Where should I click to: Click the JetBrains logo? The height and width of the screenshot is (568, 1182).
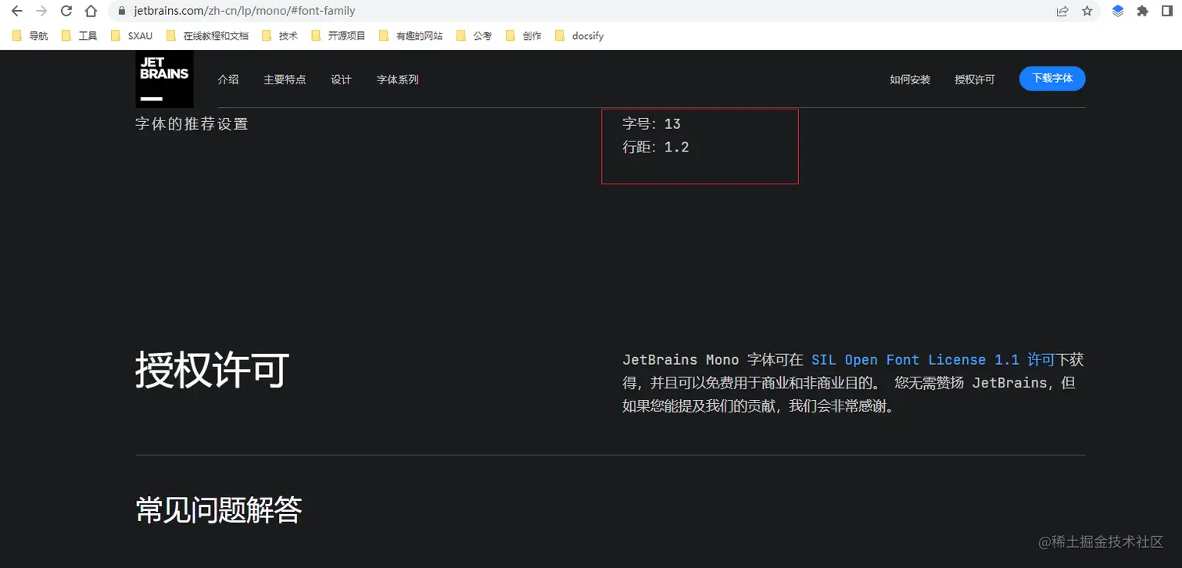point(164,79)
